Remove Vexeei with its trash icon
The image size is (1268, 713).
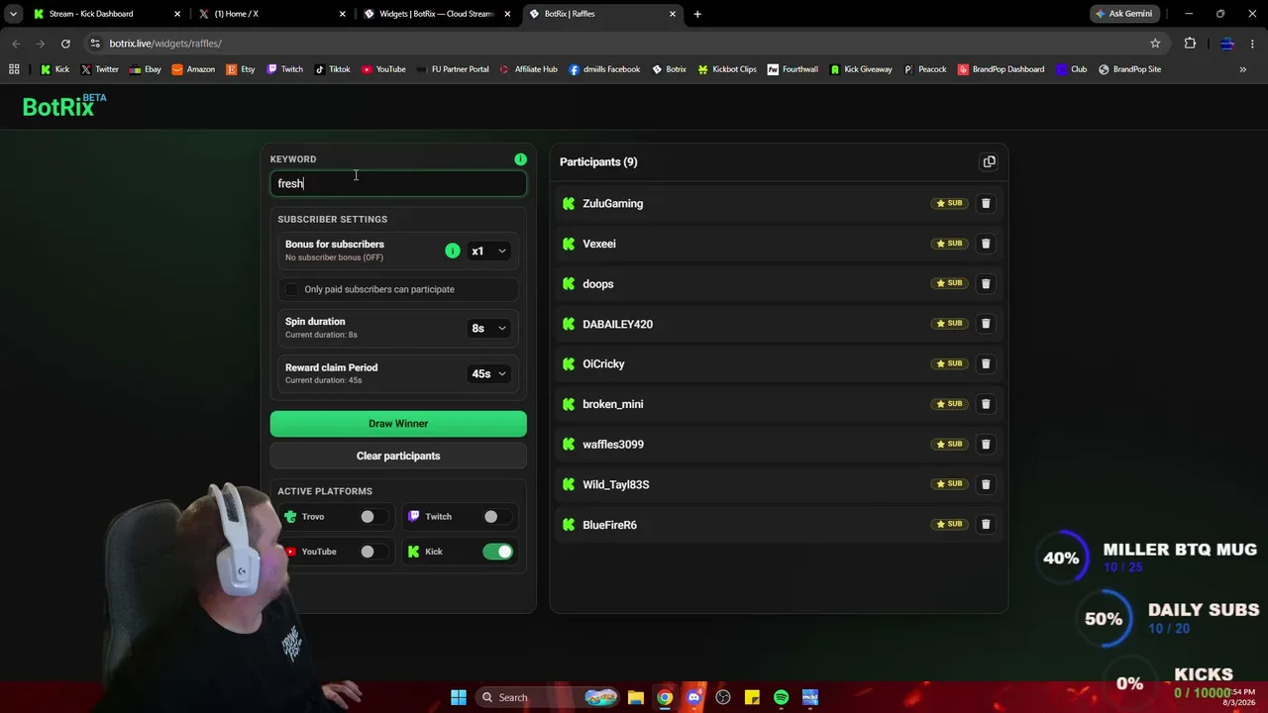click(x=986, y=244)
